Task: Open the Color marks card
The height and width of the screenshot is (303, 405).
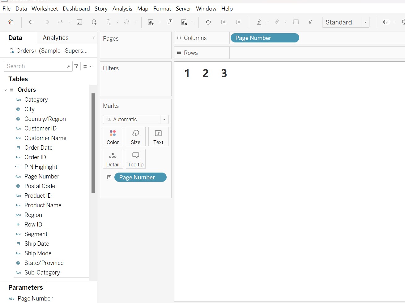Action: pos(113,137)
